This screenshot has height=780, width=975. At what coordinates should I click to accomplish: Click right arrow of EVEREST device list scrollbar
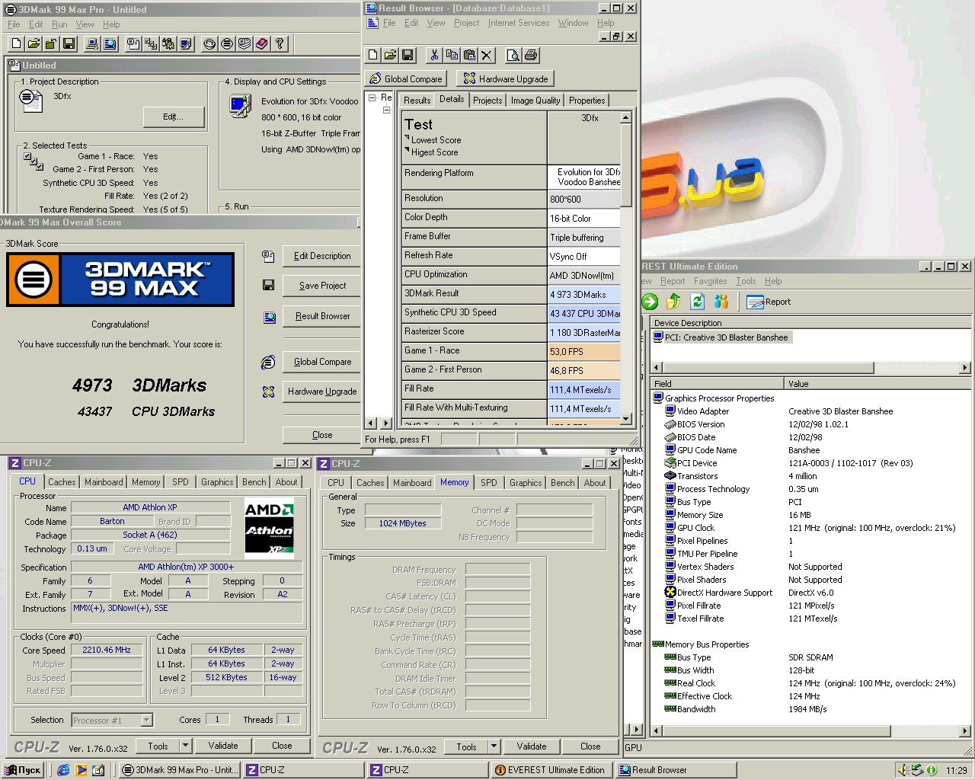[x=964, y=368]
